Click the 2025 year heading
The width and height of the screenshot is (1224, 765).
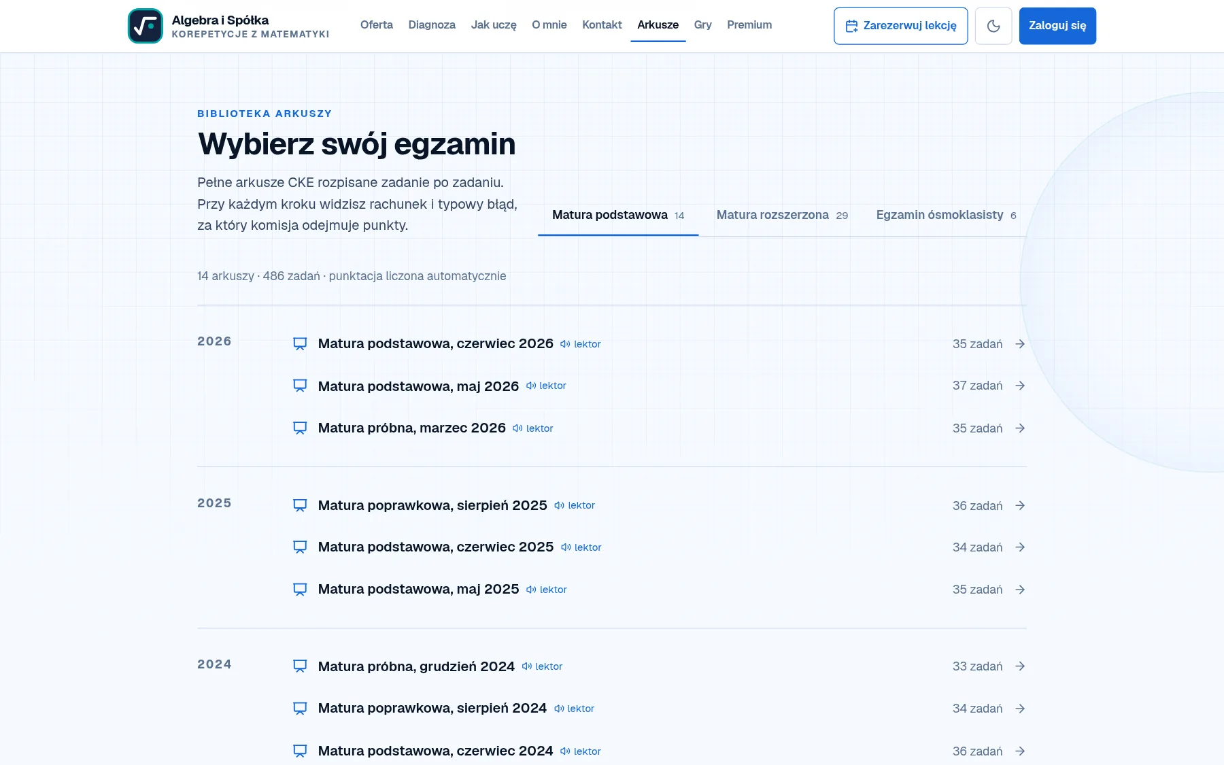coord(214,503)
